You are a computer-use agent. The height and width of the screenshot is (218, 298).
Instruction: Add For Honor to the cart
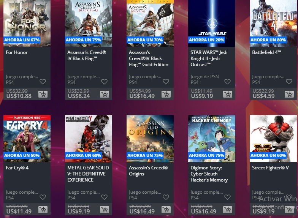(43, 94)
